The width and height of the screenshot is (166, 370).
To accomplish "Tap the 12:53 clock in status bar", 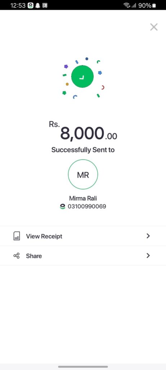I will (18, 5).
